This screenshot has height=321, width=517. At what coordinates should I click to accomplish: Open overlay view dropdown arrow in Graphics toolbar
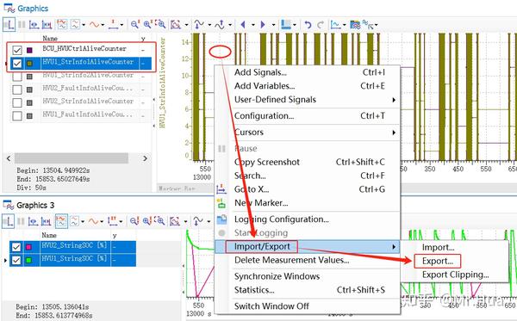tap(84, 25)
